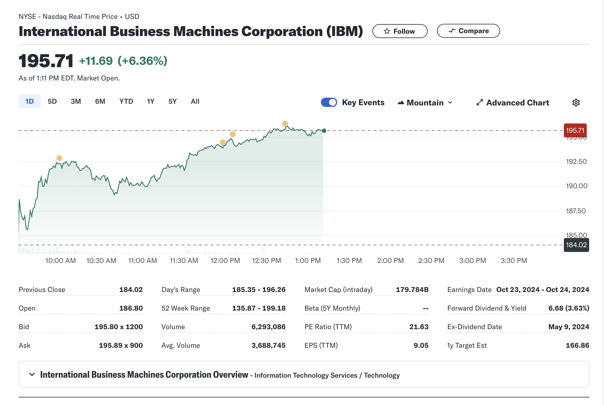Viewport: 604px width, 405px height.
Task: Switch to the 5D range tab
Action: 52,101
